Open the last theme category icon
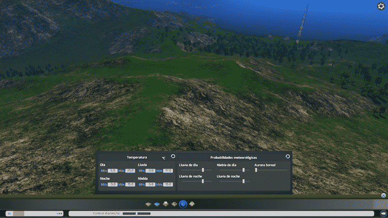 (x=192, y=204)
